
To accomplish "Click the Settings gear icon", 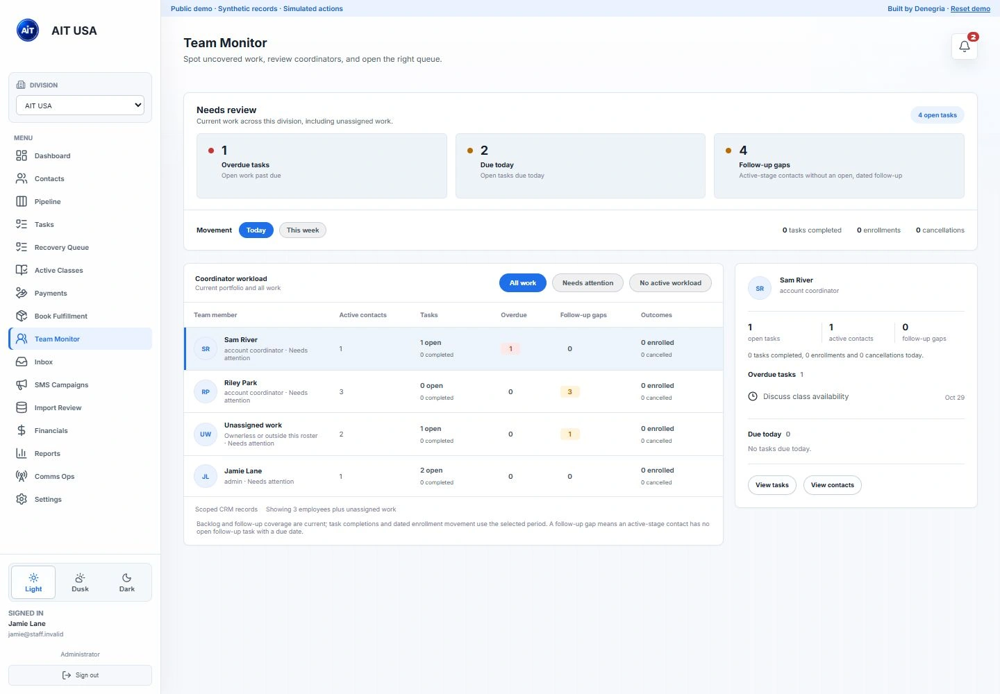I will coord(22,499).
